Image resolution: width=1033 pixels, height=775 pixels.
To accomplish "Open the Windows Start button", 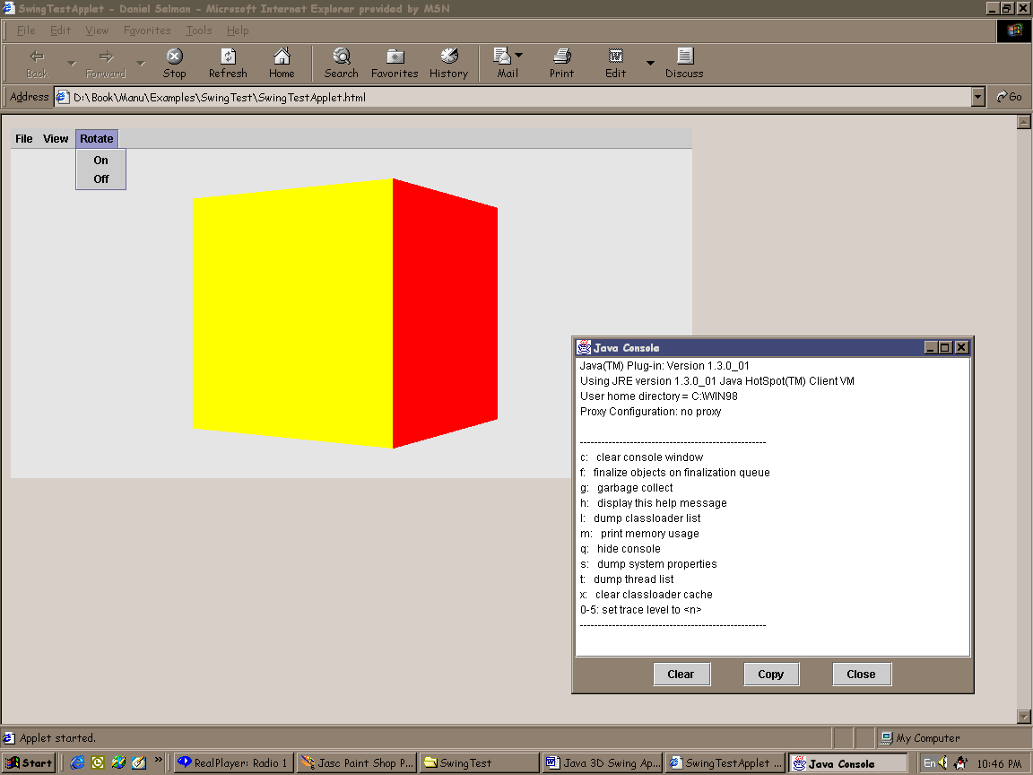I will click(x=29, y=763).
